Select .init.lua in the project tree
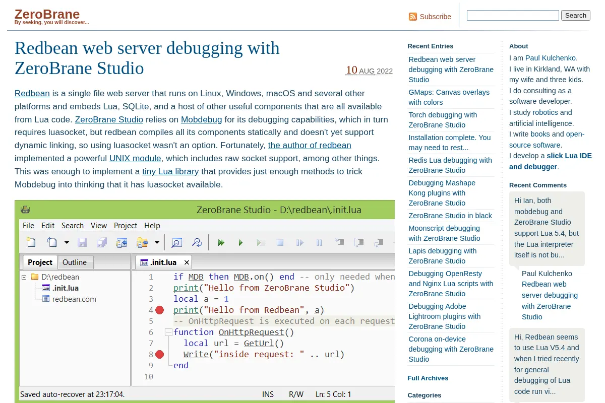The image size is (605, 403). coord(66,288)
